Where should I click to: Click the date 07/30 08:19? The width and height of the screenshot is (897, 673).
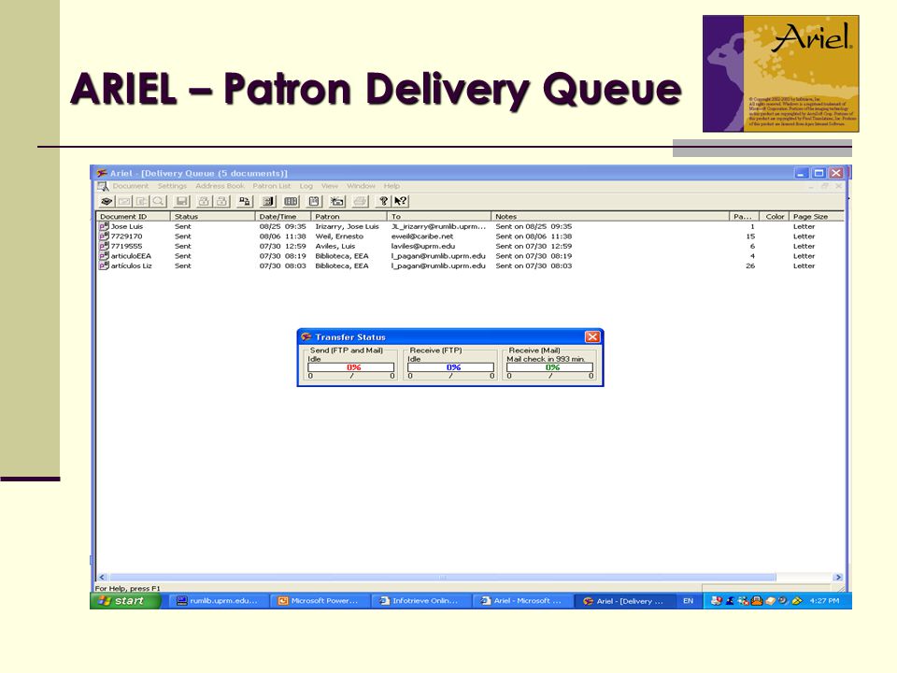coord(282,256)
